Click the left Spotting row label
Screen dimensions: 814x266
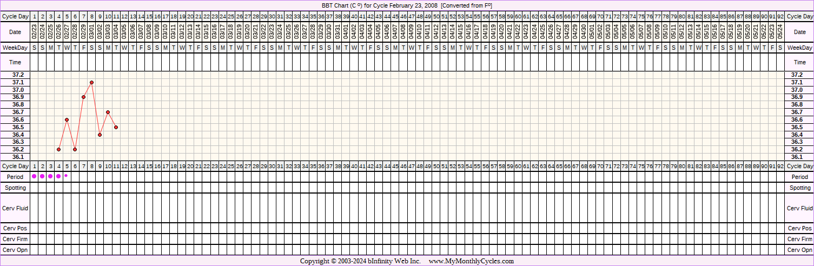(x=16, y=188)
